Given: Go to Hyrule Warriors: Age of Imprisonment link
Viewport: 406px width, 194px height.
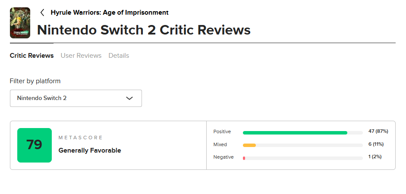Looking at the screenshot, I should (110, 13).
